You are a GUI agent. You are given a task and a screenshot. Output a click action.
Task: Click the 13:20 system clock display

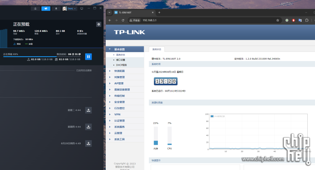[x=166, y=81]
